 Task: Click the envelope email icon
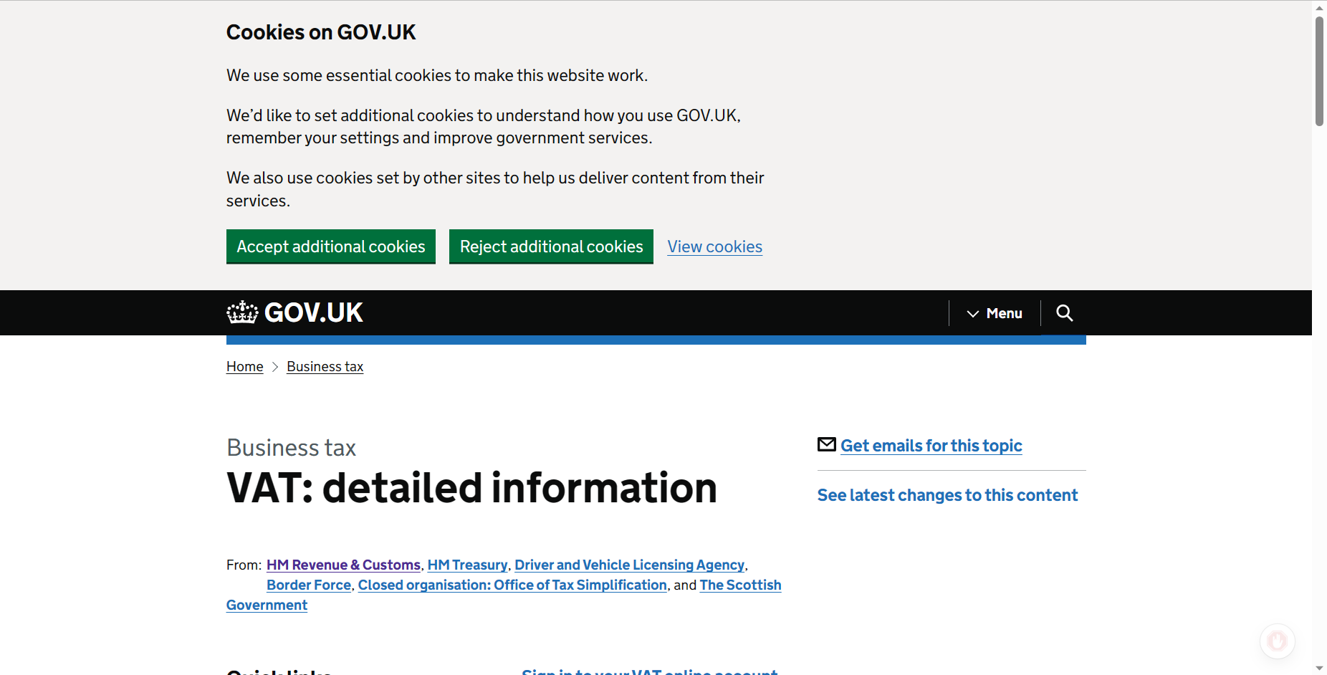tap(826, 444)
